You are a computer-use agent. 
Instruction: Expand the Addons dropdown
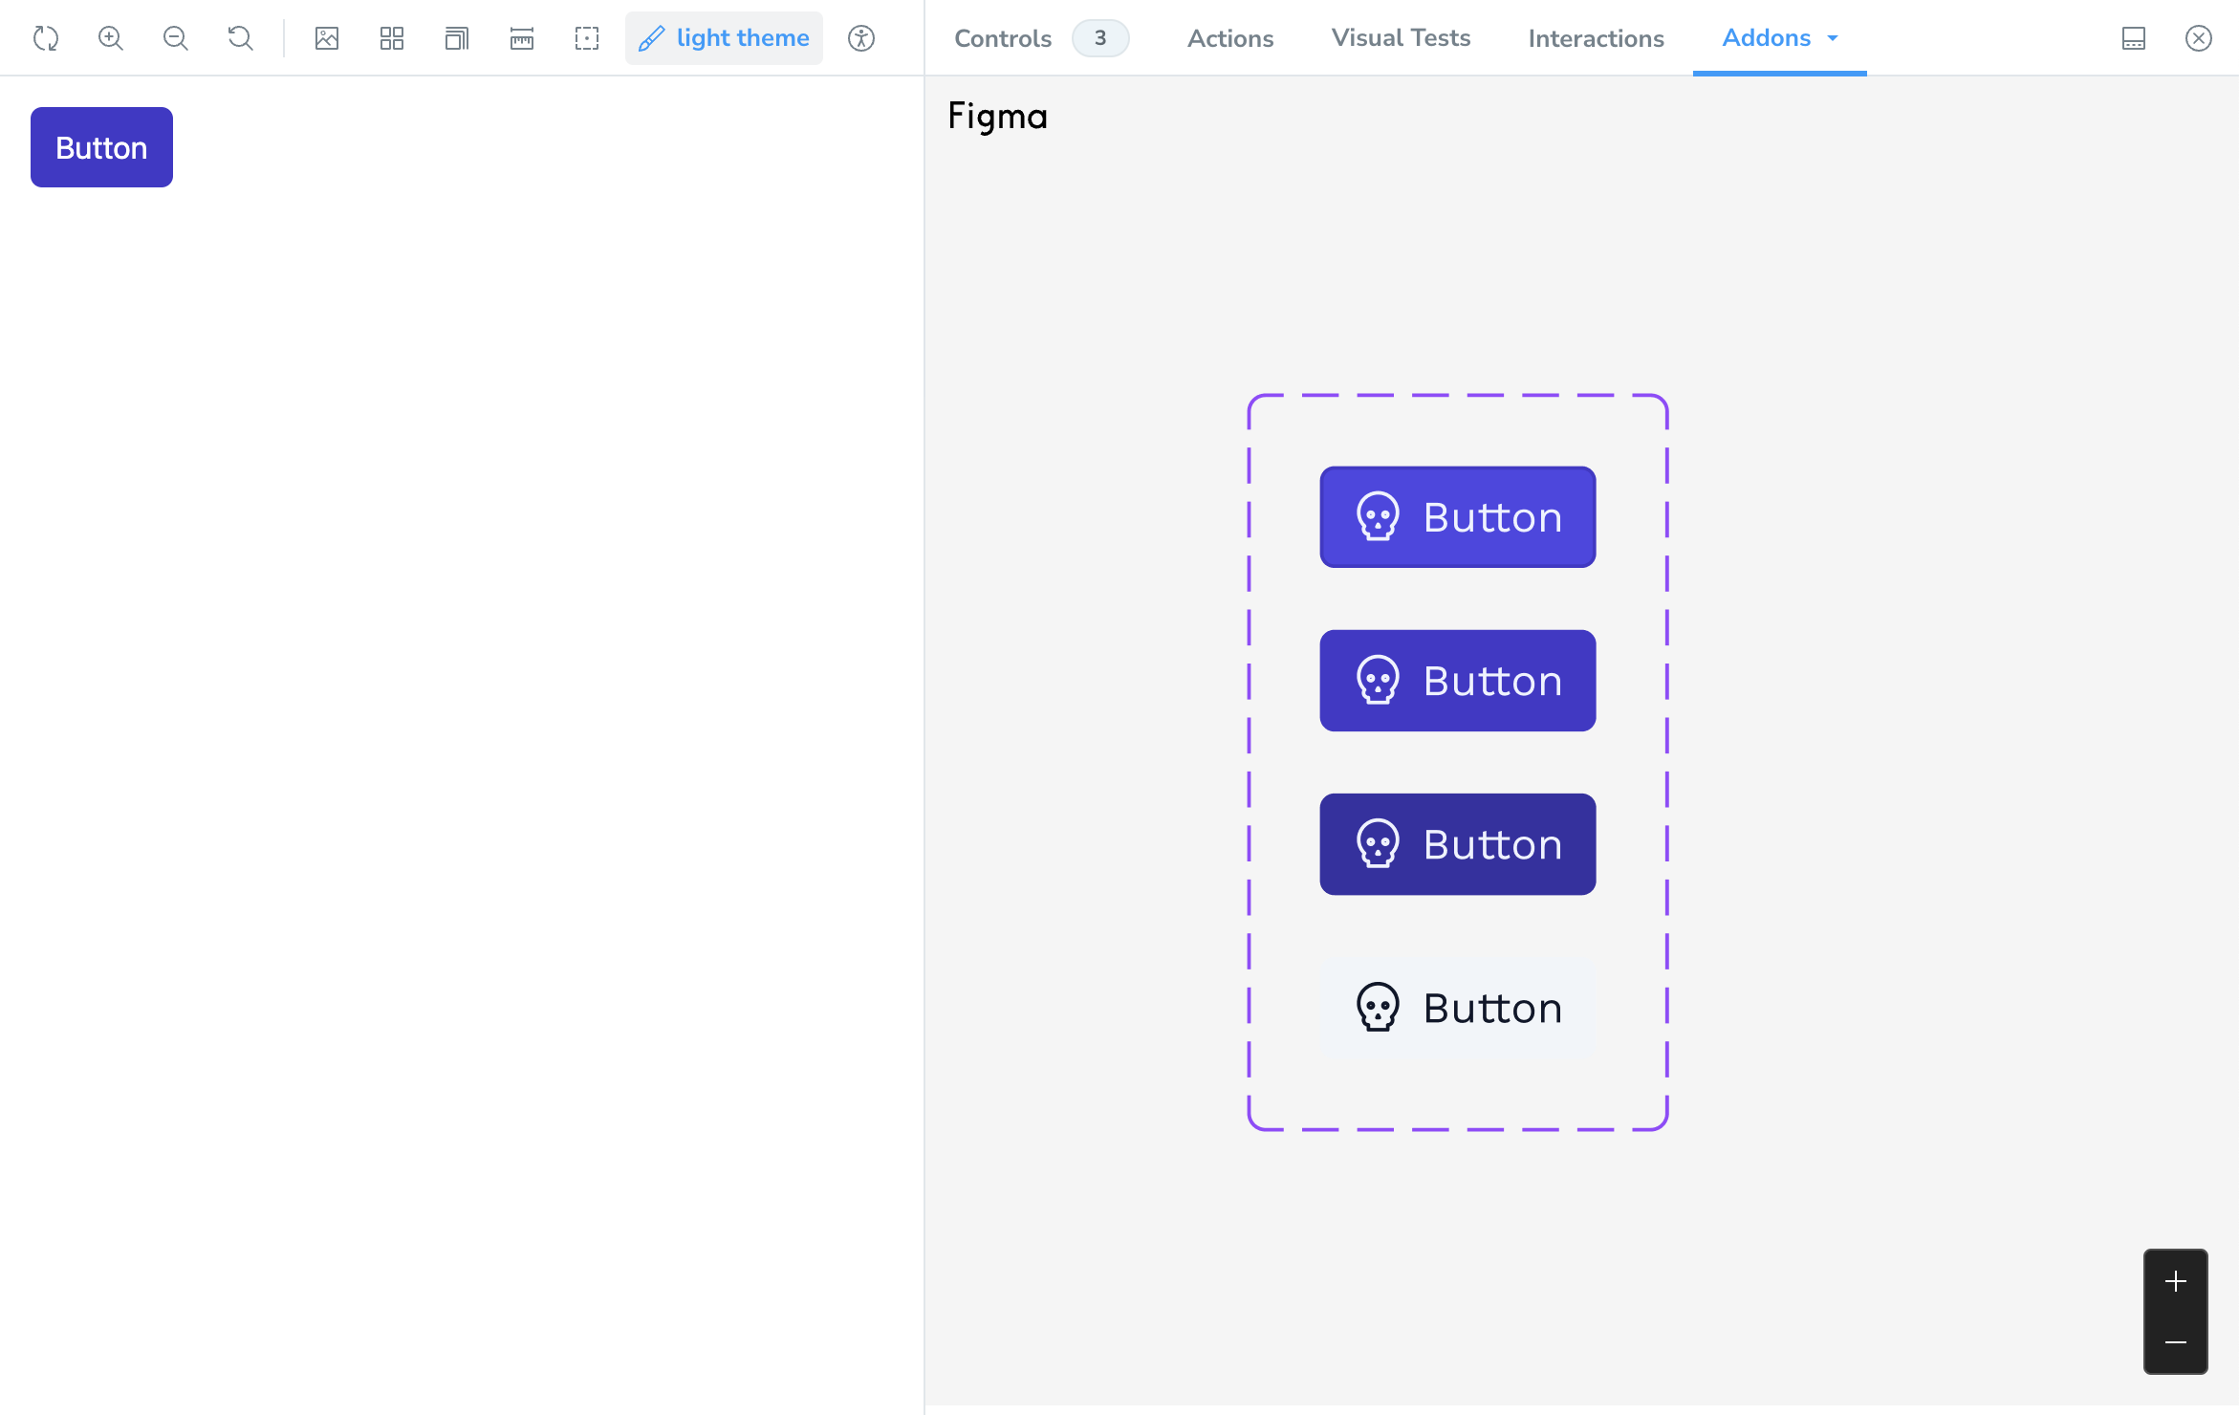tap(1778, 38)
